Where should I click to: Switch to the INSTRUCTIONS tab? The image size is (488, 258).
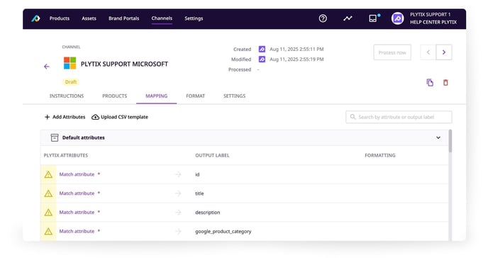(x=67, y=96)
